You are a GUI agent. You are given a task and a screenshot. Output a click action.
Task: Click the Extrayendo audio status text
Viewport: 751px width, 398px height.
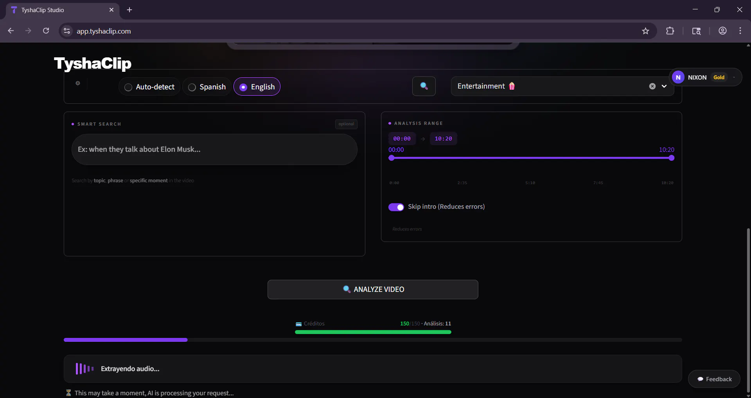130,369
